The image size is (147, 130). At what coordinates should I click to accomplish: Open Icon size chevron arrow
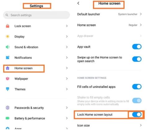(x=141, y=125)
